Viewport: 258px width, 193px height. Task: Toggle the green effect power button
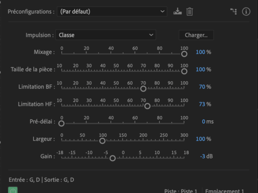pyautogui.click(x=13, y=190)
